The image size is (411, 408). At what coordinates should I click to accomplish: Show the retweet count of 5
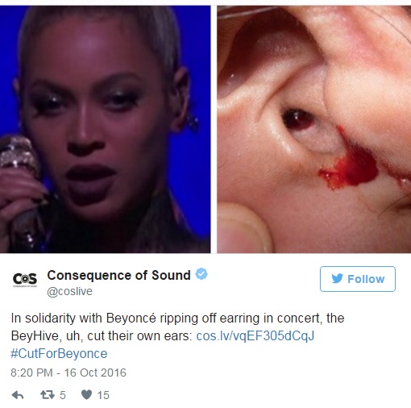63,395
